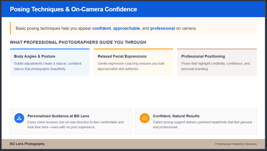Click the highlighted word 'professional' in the intro
The image size is (267, 151).
pos(162,28)
